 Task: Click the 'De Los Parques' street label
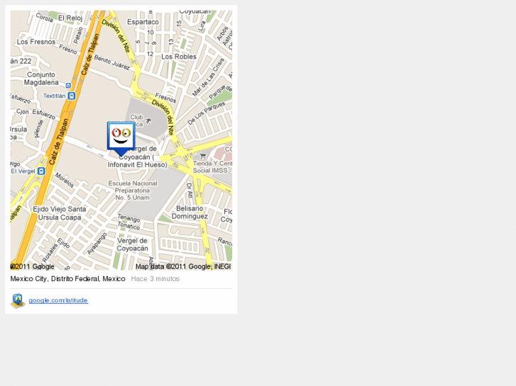pyautogui.click(x=207, y=113)
